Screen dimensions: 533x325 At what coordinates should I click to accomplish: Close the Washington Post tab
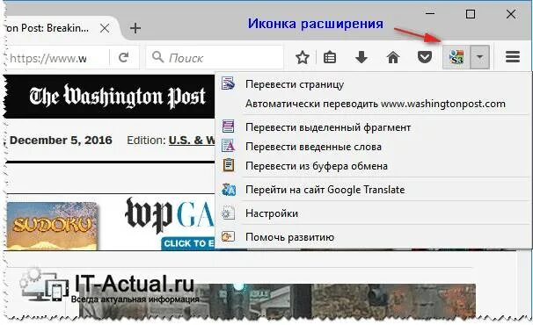(105, 28)
